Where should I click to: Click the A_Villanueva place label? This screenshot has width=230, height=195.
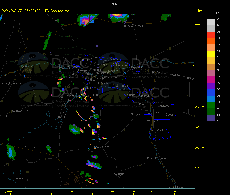pos(133,26)
